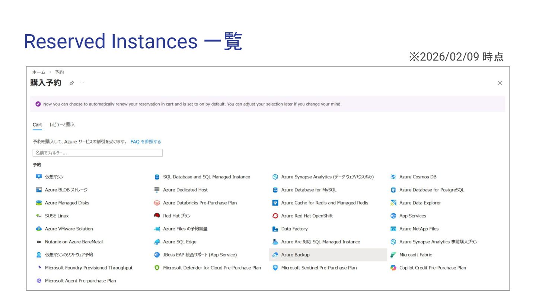Click the 仮想マシン reservation icon

click(x=39, y=177)
